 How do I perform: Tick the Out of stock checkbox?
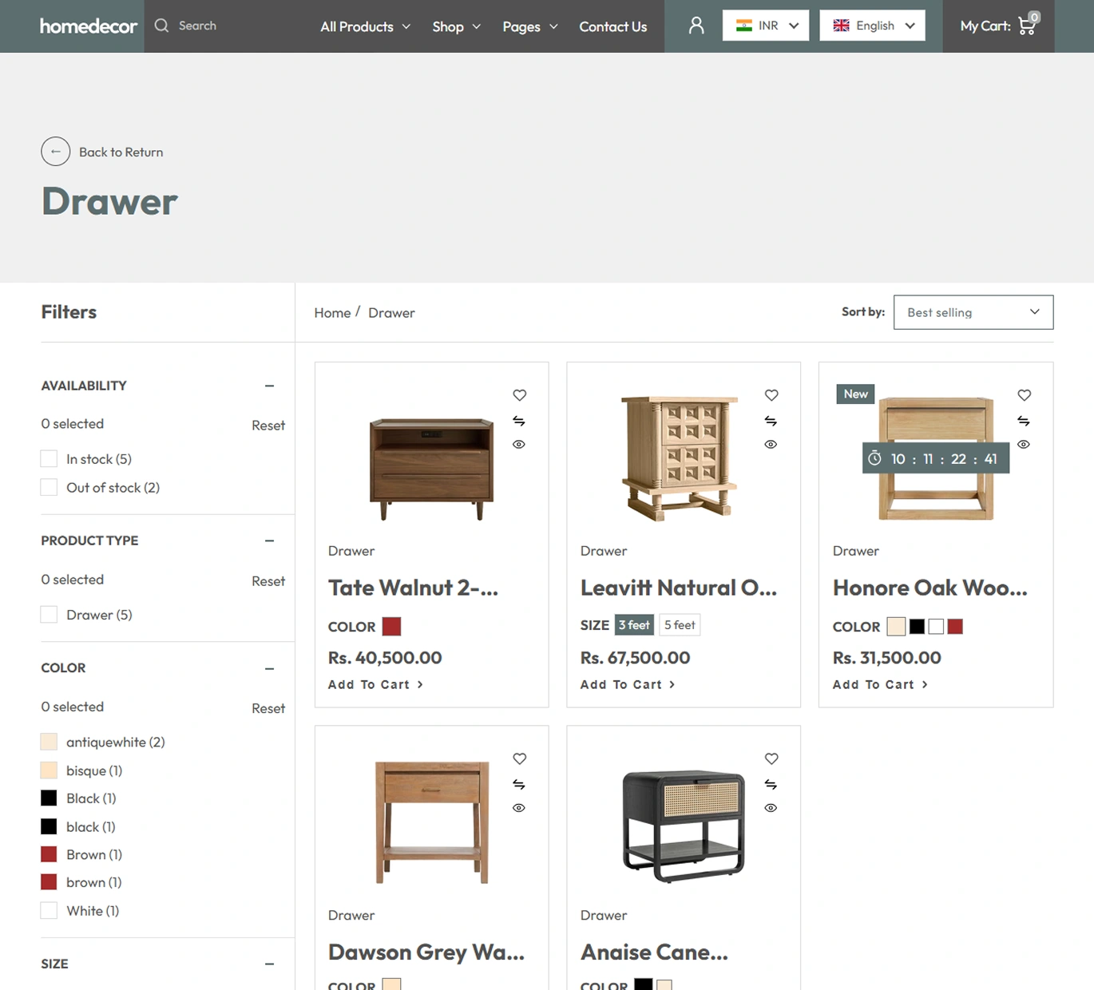pos(49,487)
